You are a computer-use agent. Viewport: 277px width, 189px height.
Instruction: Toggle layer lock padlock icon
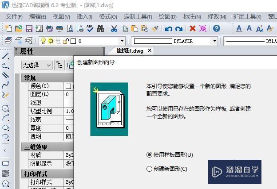coord(66,41)
